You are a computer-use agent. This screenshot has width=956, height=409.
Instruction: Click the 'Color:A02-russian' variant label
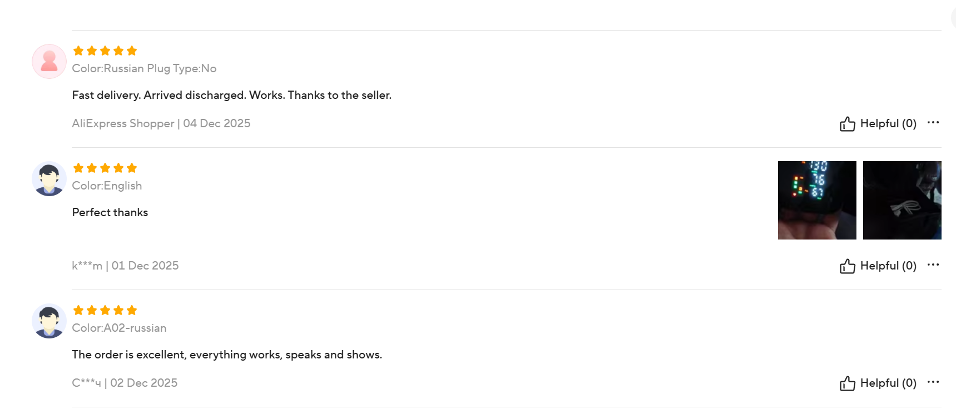click(x=119, y=328)
